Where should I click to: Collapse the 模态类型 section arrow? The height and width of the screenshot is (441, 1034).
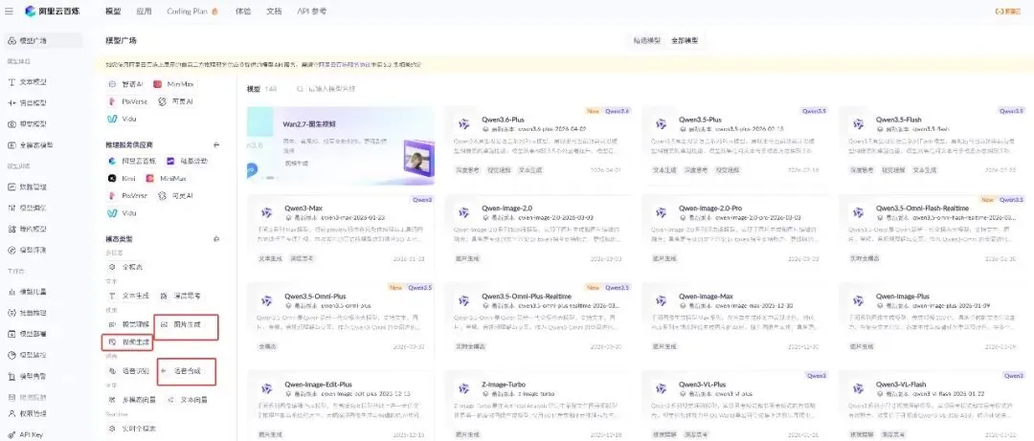tap(217, 238)
